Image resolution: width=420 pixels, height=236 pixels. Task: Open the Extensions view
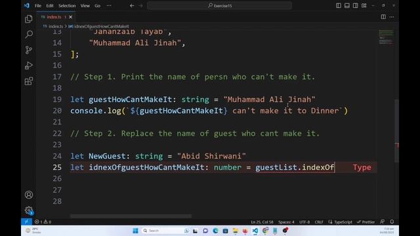pyautogui.click(x=29, y=81)
